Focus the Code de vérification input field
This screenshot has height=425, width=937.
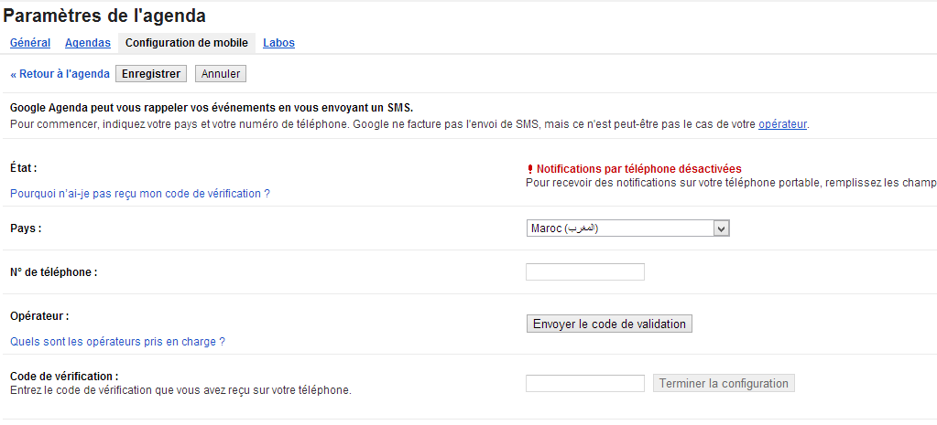click(585, 383)
